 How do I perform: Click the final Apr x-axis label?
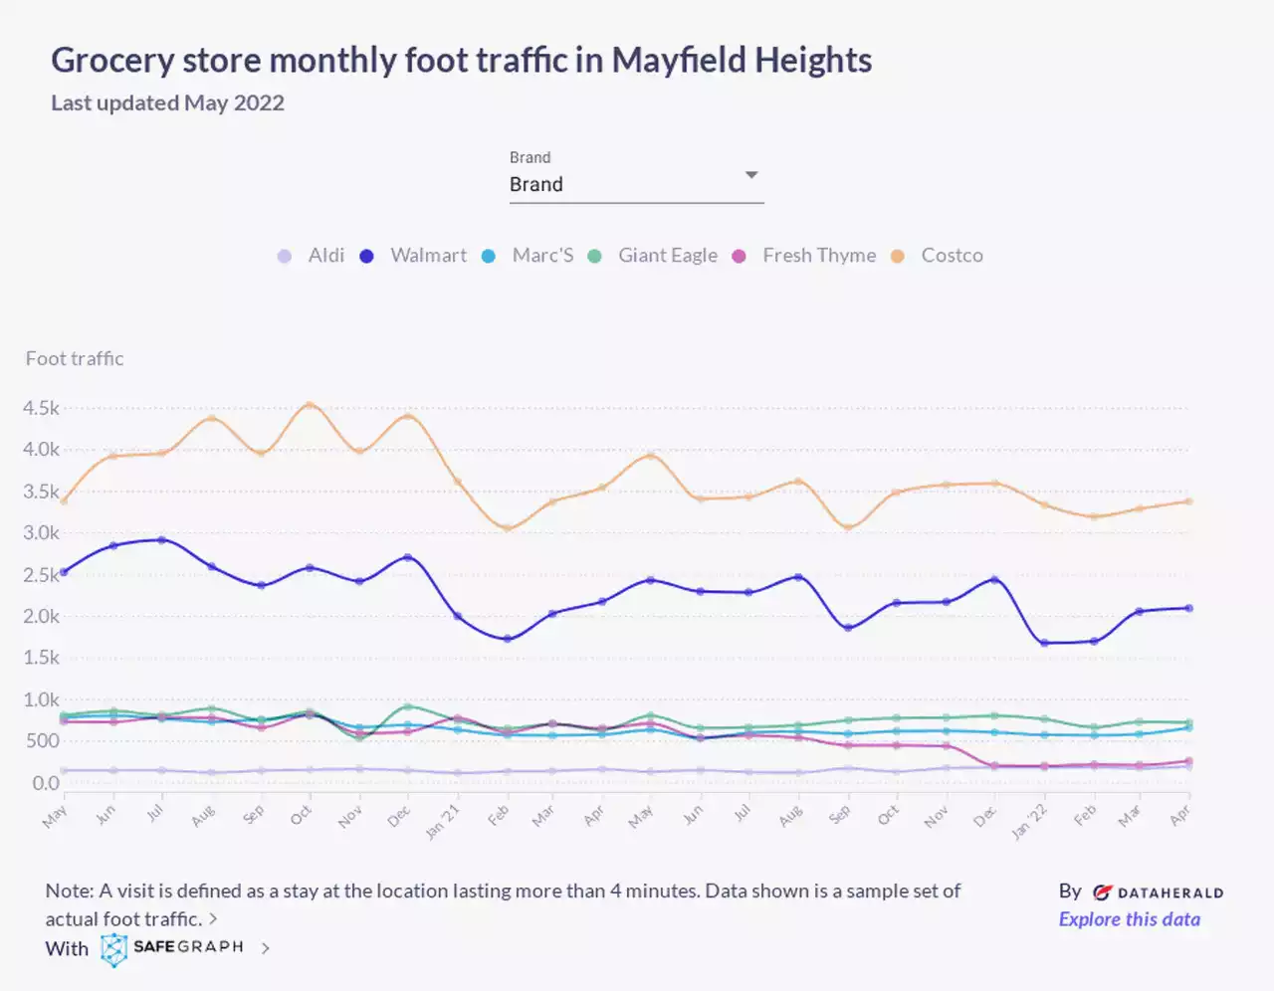[x=1180, y=815]
